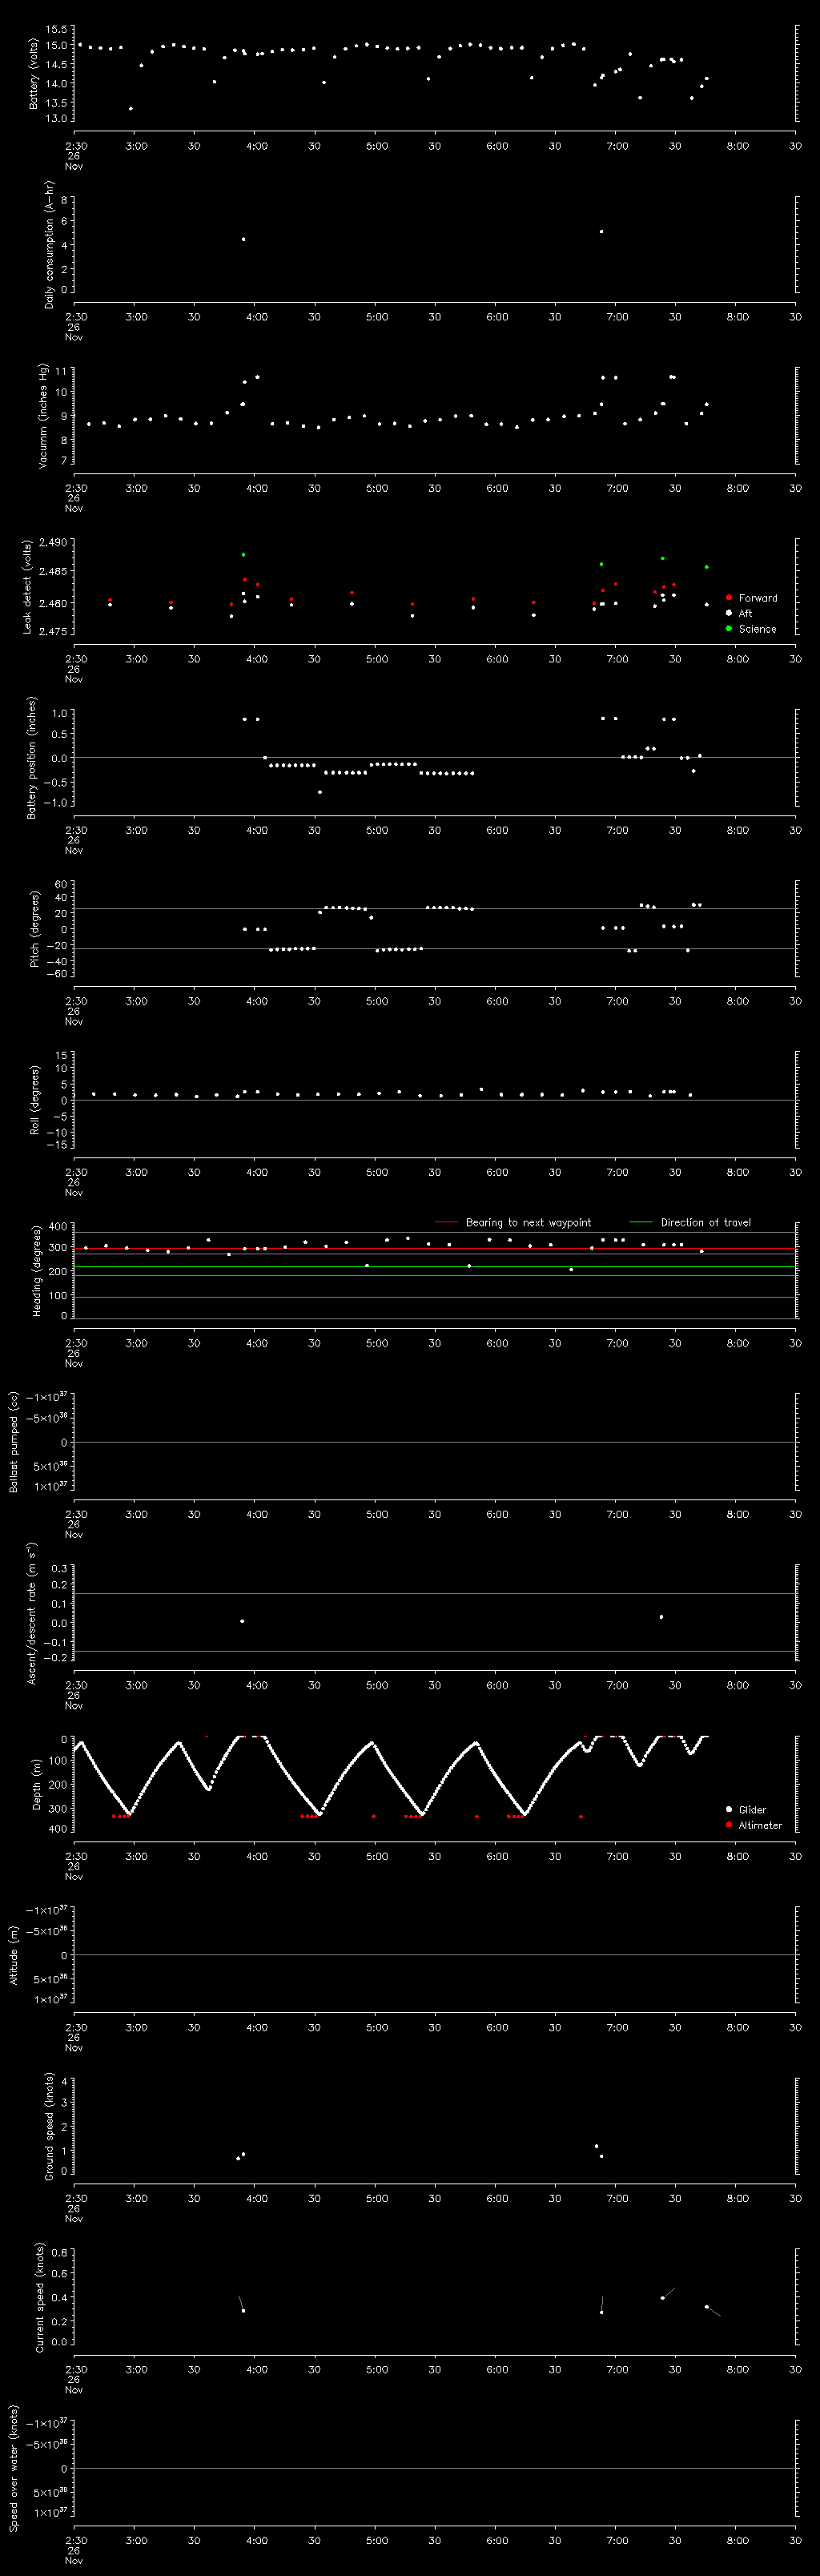Select the Vacuum (inches Hg) axis title
The image size is (820, 2576).
(x=42, y=416)
